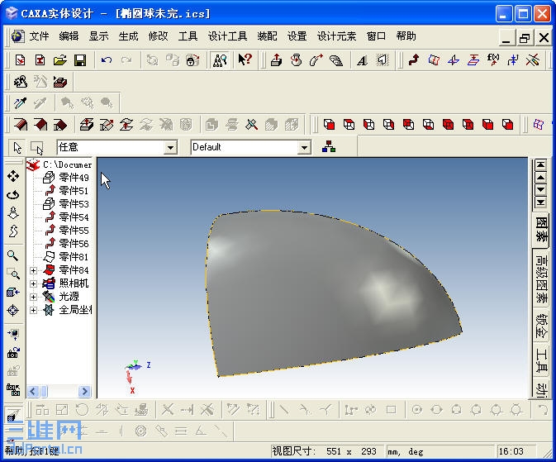
Task: Click the catalog scroll-to-last button
Action: (540, 202)
